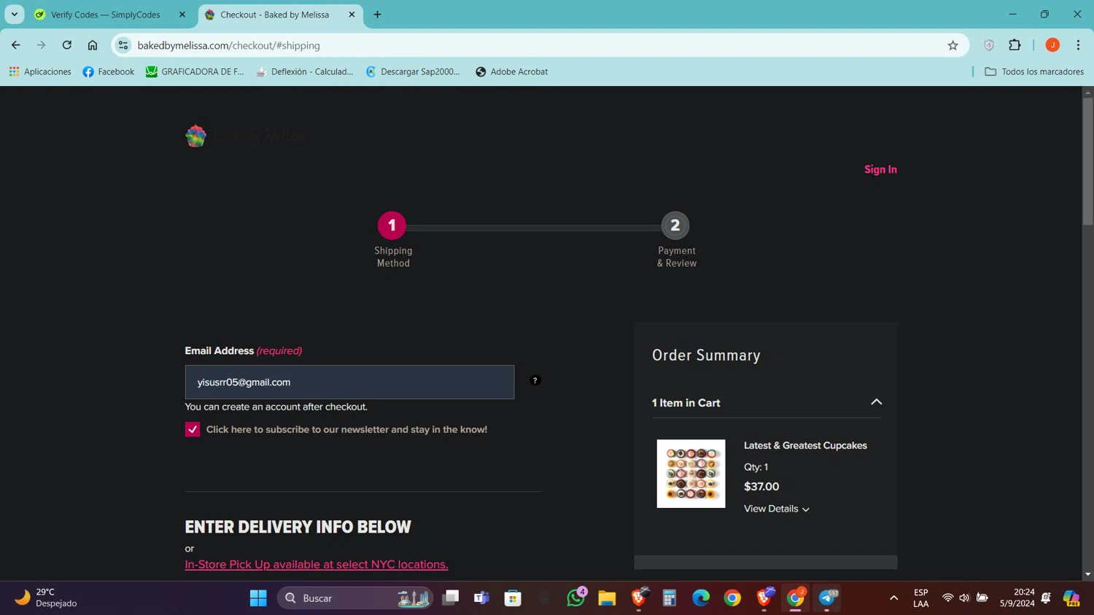The width and height of the screenshot is (1094, 615).
Task: Open Telegram from the taskbar
Action: pyautogui.click(x=827, y=598)
